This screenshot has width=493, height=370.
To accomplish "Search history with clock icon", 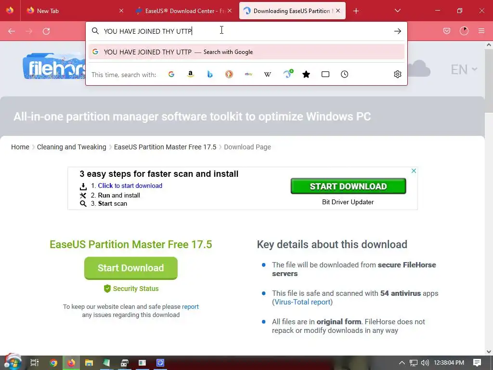I will point(345,74).
